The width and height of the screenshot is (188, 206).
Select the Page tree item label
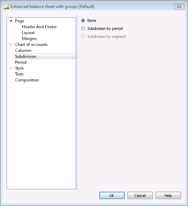coord(19,21)
